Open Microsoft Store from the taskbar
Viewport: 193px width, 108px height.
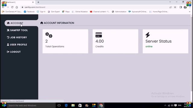80,105
